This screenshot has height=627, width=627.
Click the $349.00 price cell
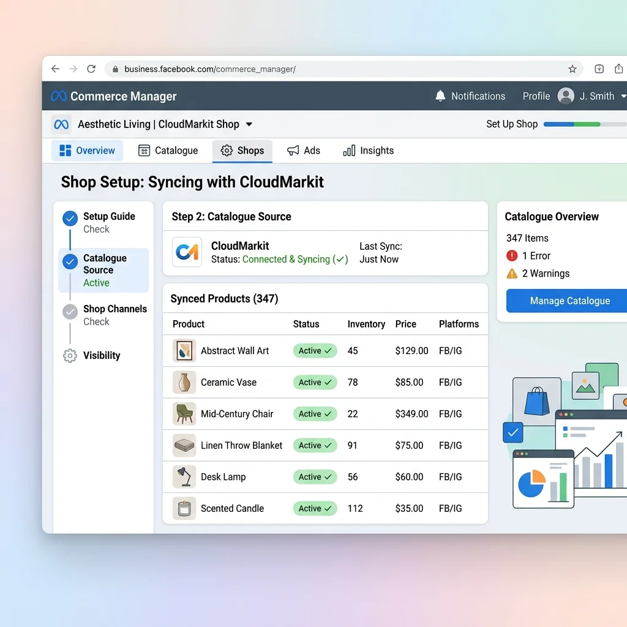coord(411,414)
